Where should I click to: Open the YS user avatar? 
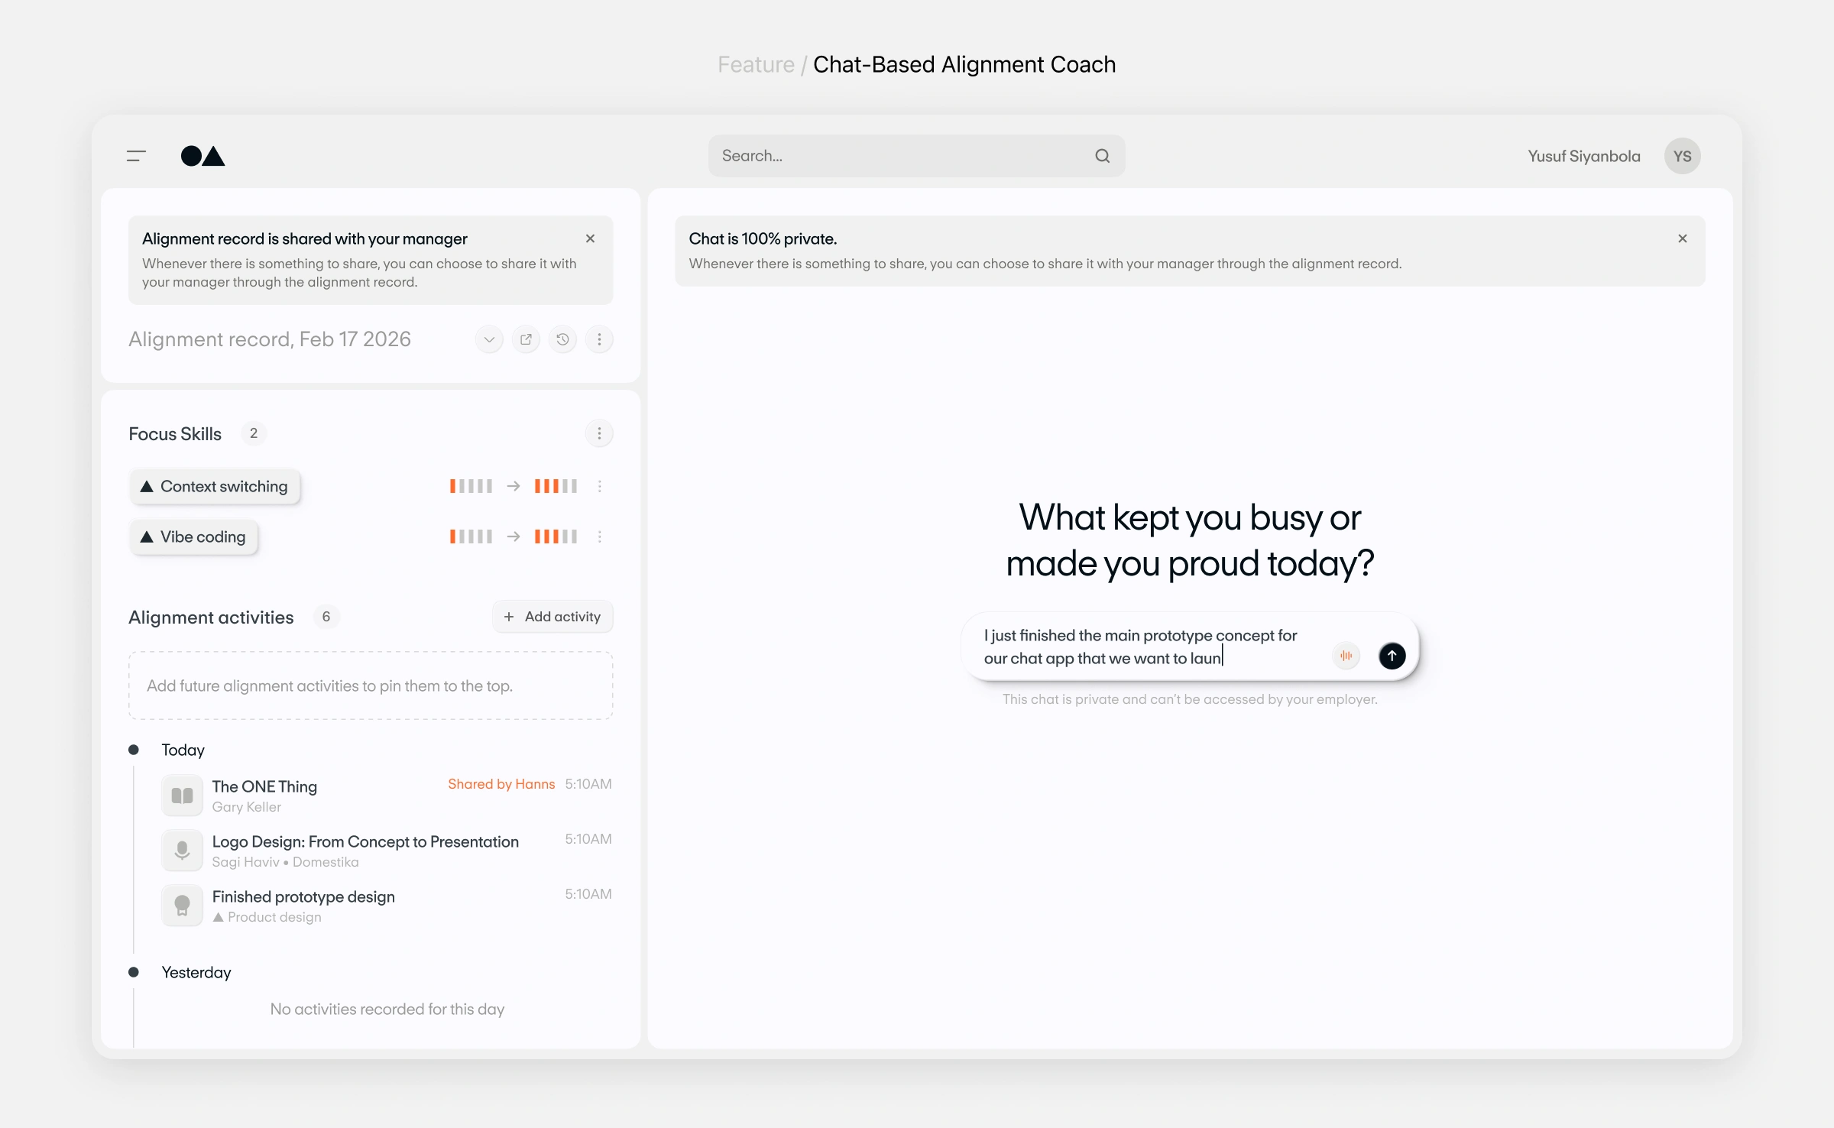point(1682,156)
